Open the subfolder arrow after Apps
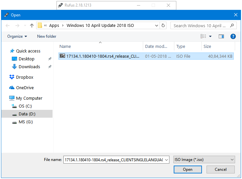242x179 pixels. click(x=63, y=26)
